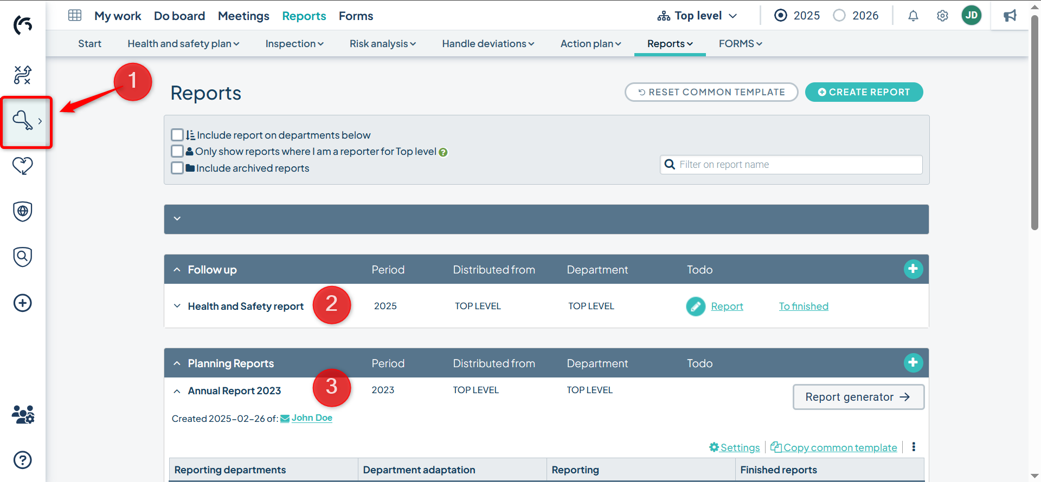This screenshot has height=482, width=1041.
Task: Click the heart icon in left sidebar
Action: coord(23,166)
